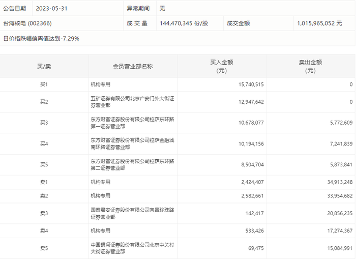Select buy amount 533,426
Viewport: 356px width, 260px height.
(x=254, y=231)
